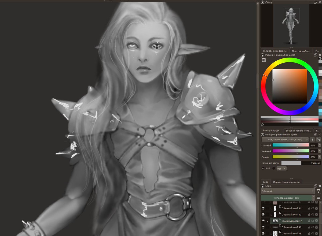The image size is (322, 236).
Task: Toggle alpha lock on Обычный слой 41
Action: 317,208
